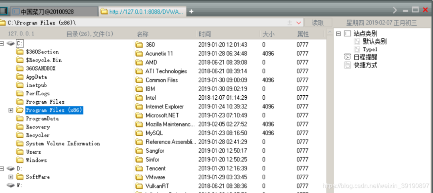Click the Users folder icon in tree

20,152
